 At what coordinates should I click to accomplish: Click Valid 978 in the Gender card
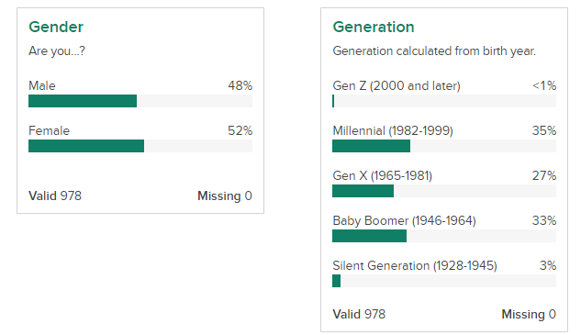click(x=55, y=195)
